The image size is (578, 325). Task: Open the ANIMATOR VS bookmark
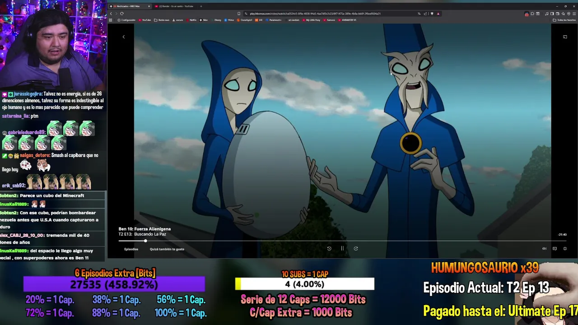point(347,20)
